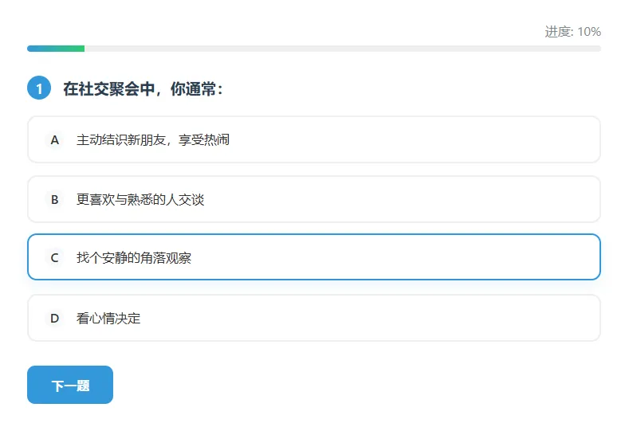Click the gray unfilled progress bar track
Screen dimensions: 625x423
tap(343, 49)
